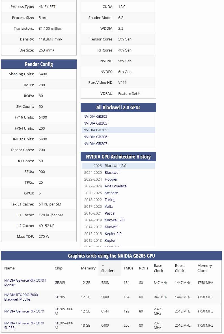Open NVIDIA GeForce RTX 5070 SUPER link
Viewport: 224px width, 334px height.
click(24, 326)
